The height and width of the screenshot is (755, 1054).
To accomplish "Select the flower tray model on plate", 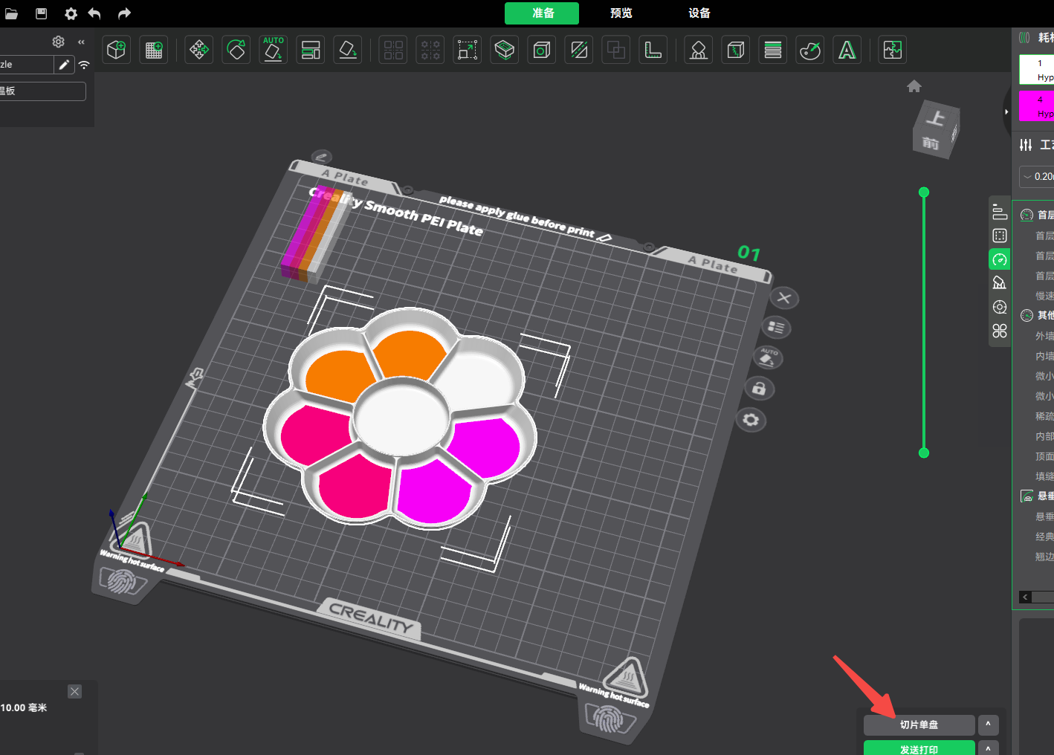I will [400, 420].
